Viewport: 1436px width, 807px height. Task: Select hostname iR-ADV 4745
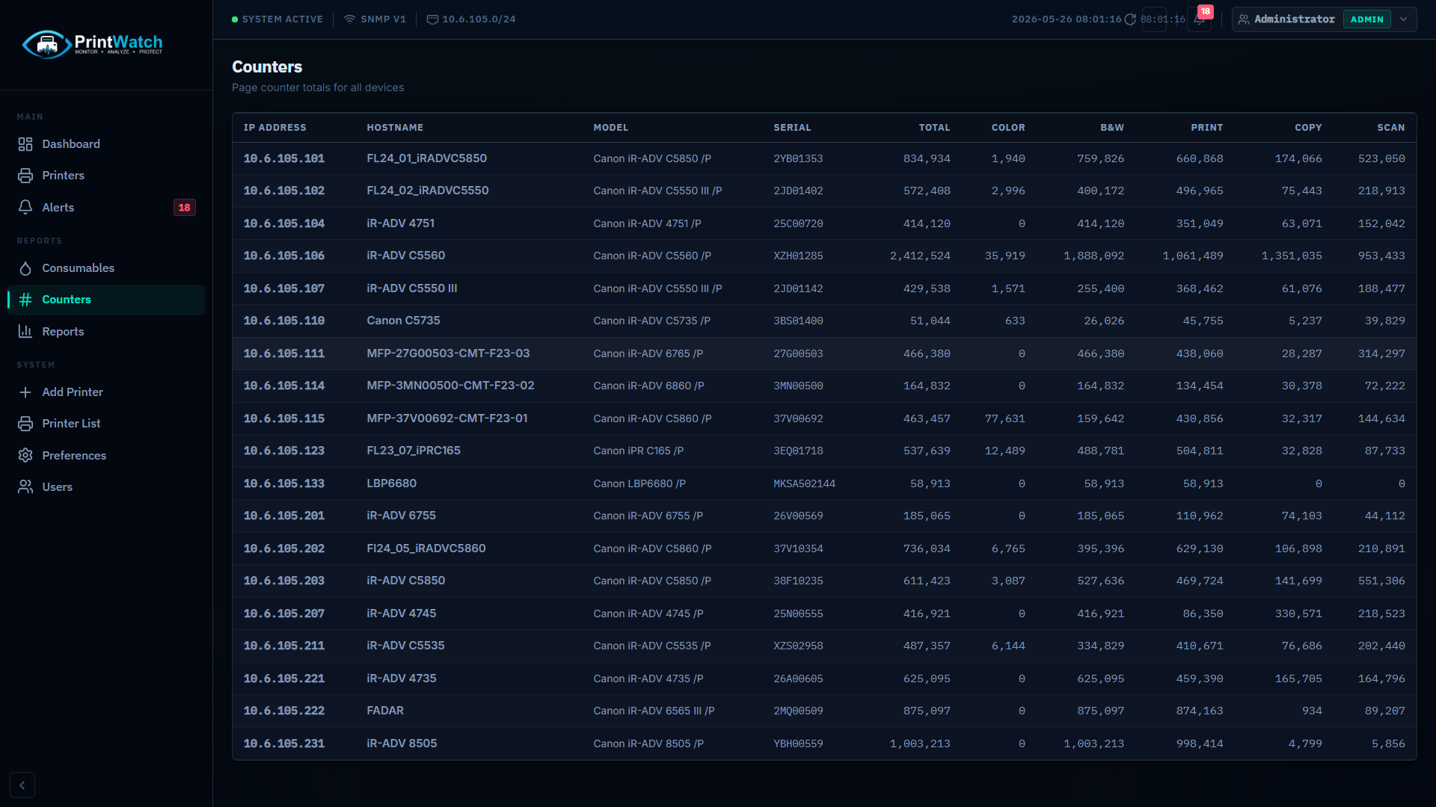402,613
